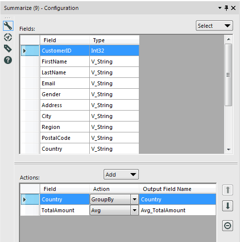This screenshot has width=240, height=242.
Task: Select the PostalCode field row
Action: coord(89,138)
